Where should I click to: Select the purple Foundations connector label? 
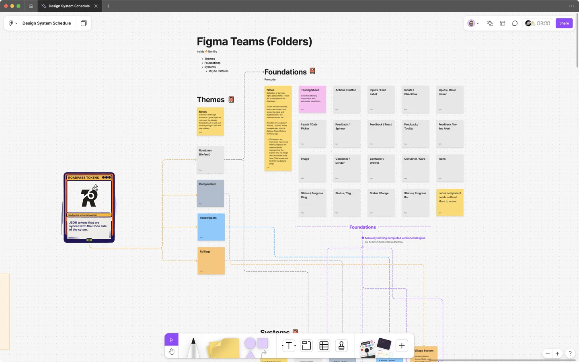pos(363,227)
